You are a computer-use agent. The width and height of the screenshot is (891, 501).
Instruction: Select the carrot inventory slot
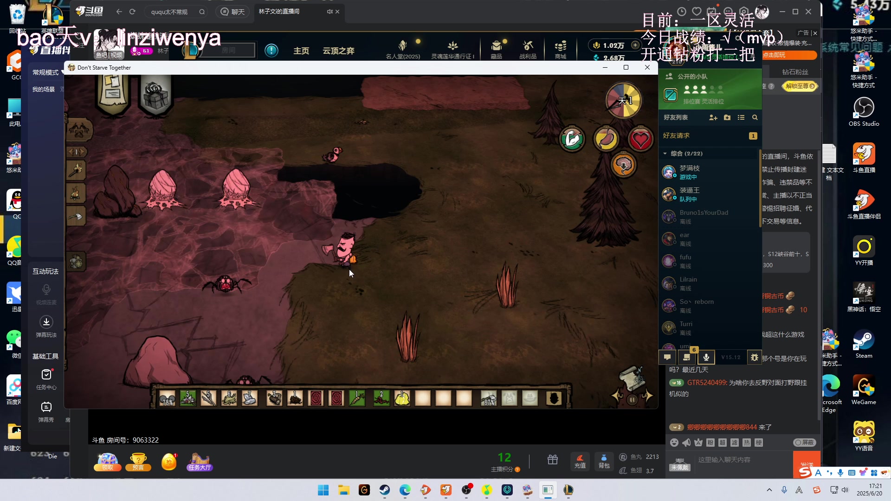point(357,398)
